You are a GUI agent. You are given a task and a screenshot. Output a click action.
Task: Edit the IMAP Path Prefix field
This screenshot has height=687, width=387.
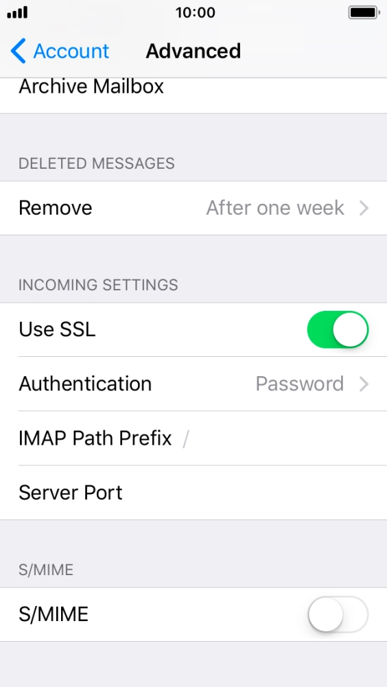click(193, 439)
